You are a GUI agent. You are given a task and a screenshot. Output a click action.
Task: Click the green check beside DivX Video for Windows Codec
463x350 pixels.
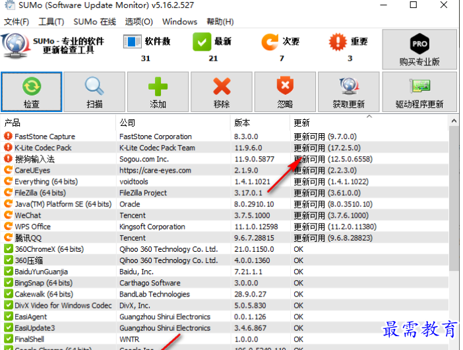9,305
